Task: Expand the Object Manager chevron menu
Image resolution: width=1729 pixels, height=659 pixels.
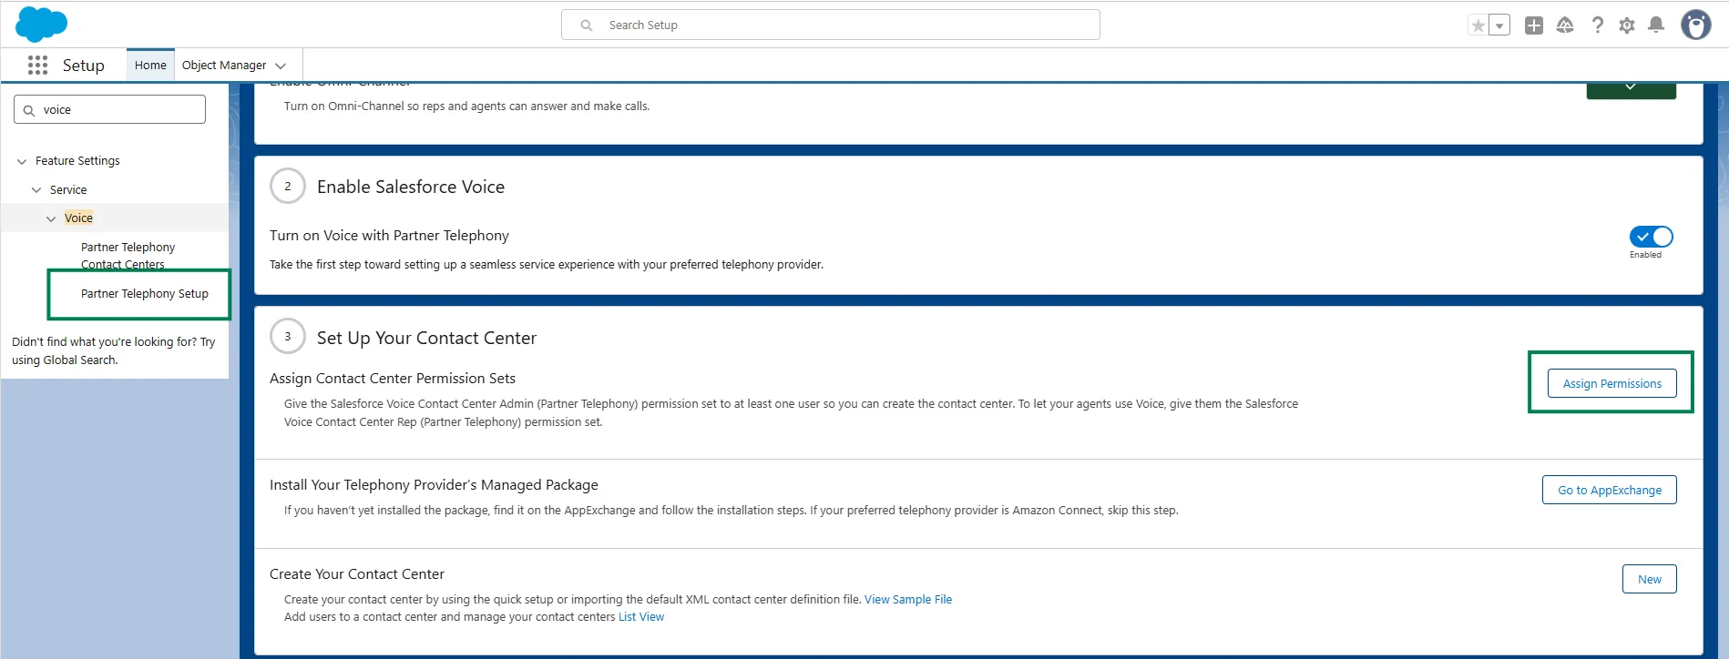Action: [281, 66]
